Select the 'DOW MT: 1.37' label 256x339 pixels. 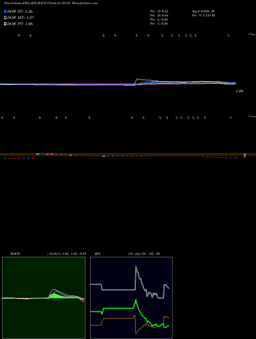coord(20,18)
